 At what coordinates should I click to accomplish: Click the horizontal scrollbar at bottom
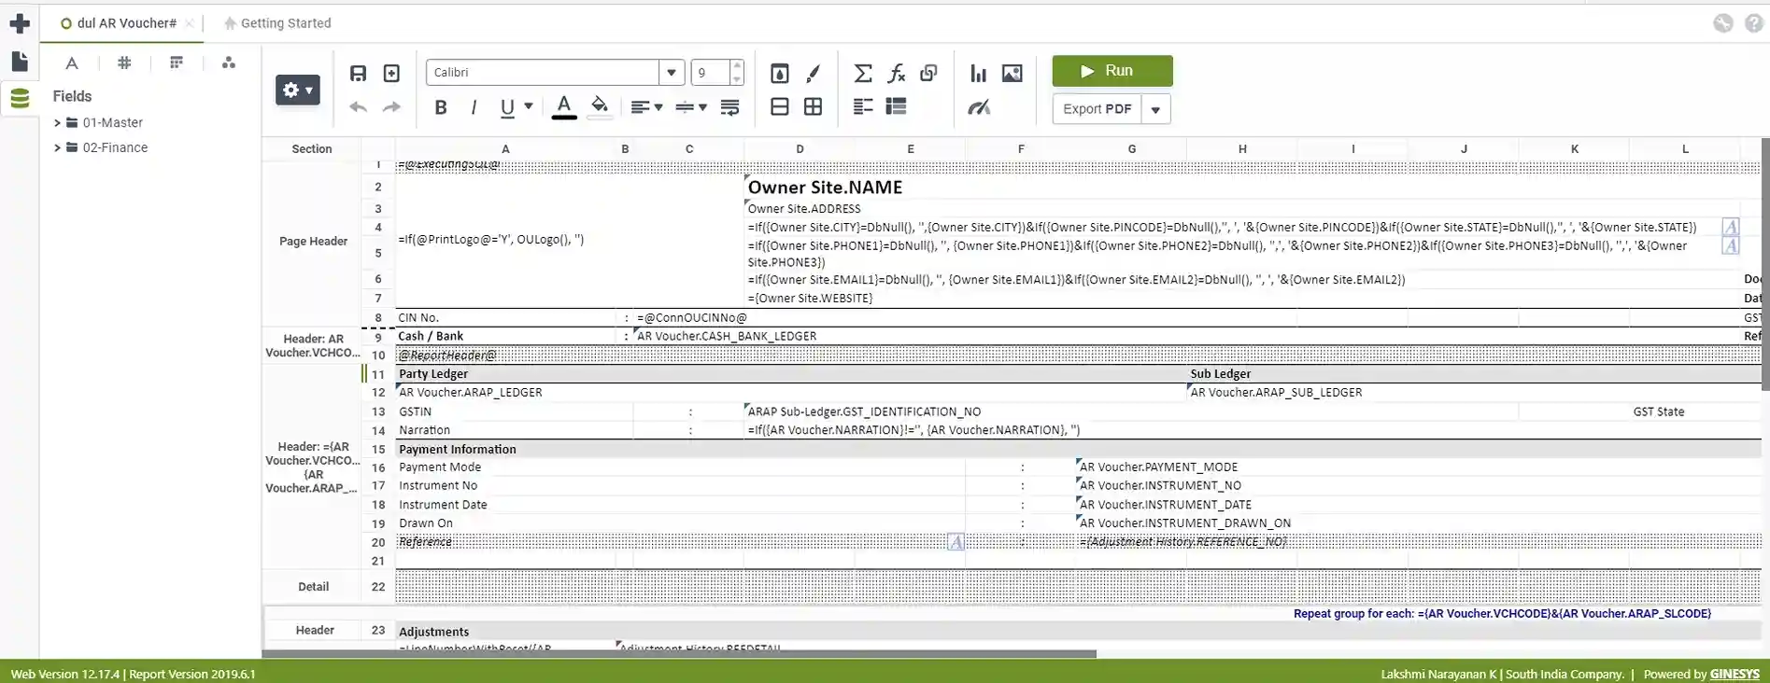pyautogui.click(x=679, y=654)
